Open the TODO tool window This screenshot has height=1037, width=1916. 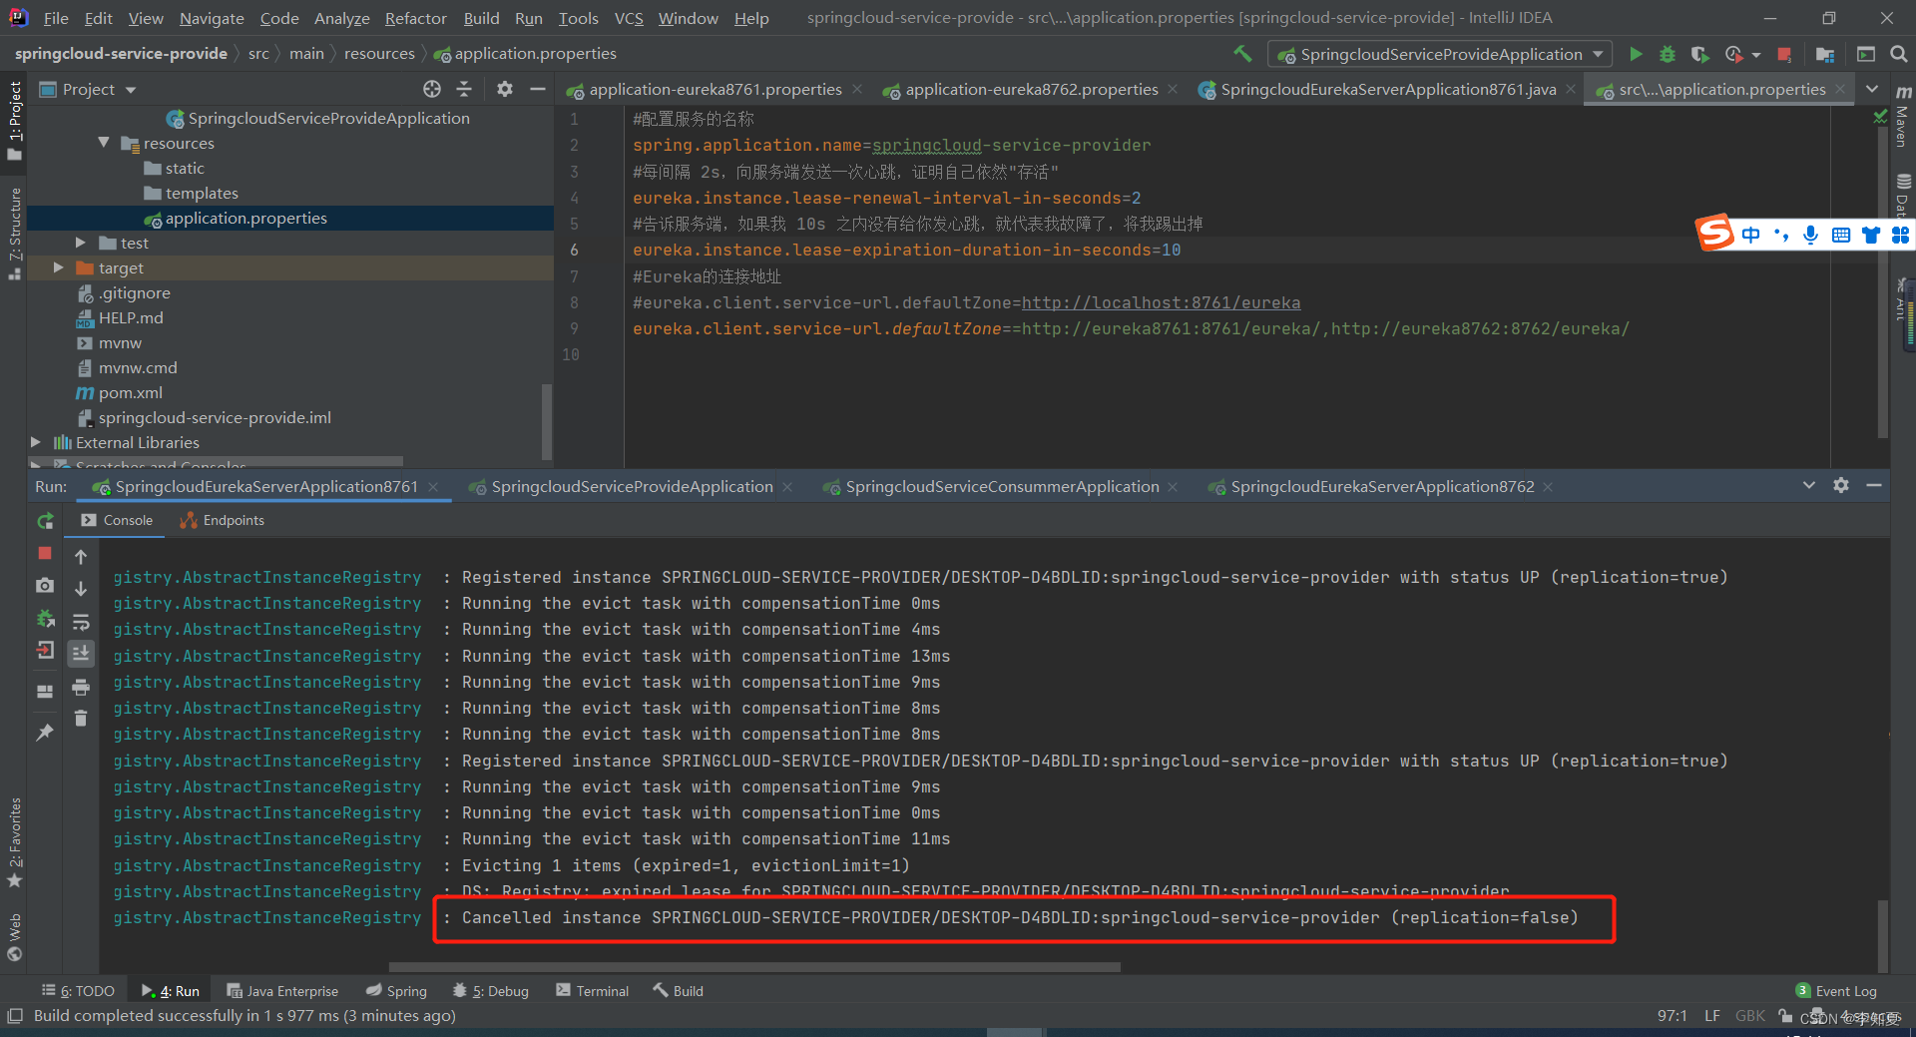pyautogui.click(x=78, y=990)
